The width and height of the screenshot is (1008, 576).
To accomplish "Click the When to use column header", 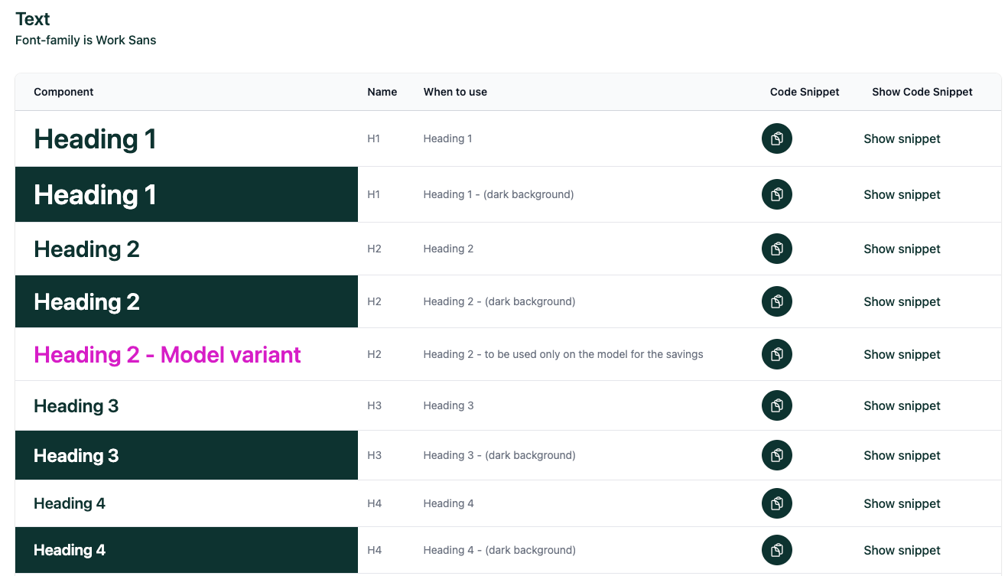I will pyautogui.click(x=455, y=92).
